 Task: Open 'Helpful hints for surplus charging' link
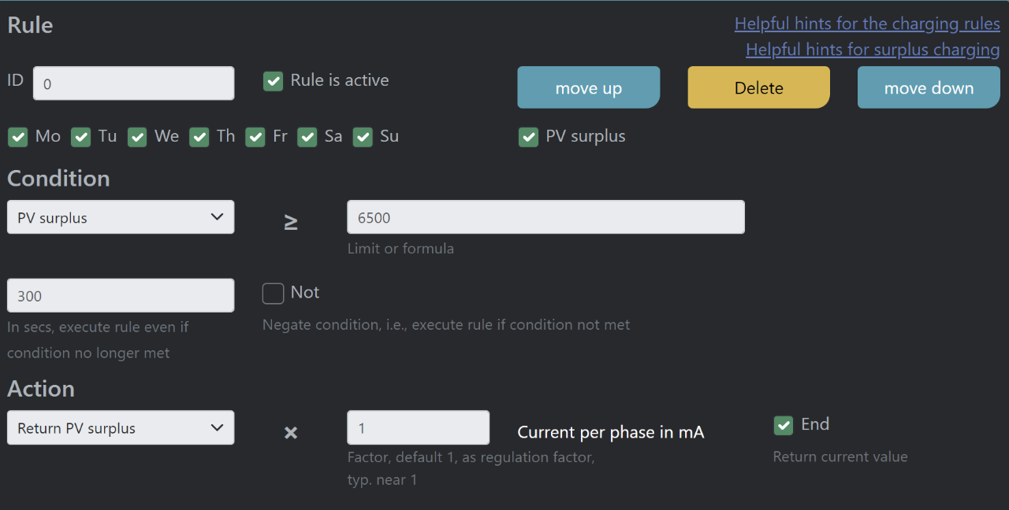coord(873,49)
